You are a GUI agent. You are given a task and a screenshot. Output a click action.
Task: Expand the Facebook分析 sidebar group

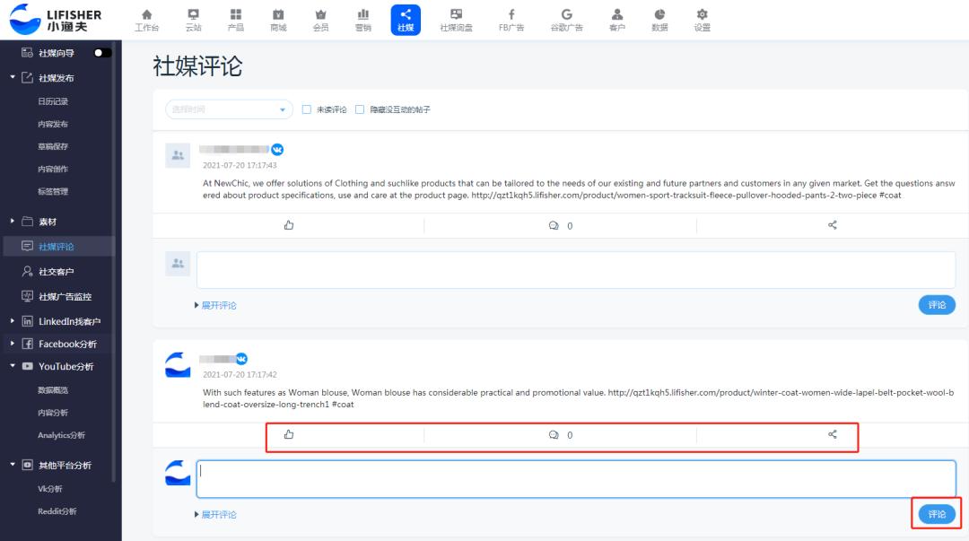(x=13, y=343)
